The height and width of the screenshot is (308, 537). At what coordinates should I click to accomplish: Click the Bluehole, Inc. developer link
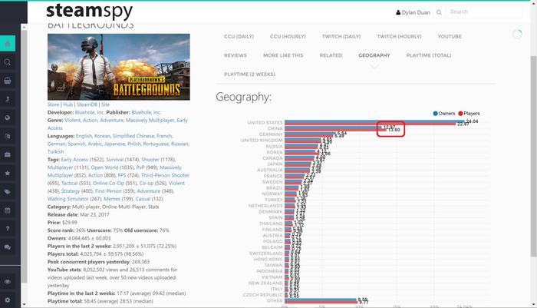click(x=99, y=112)
